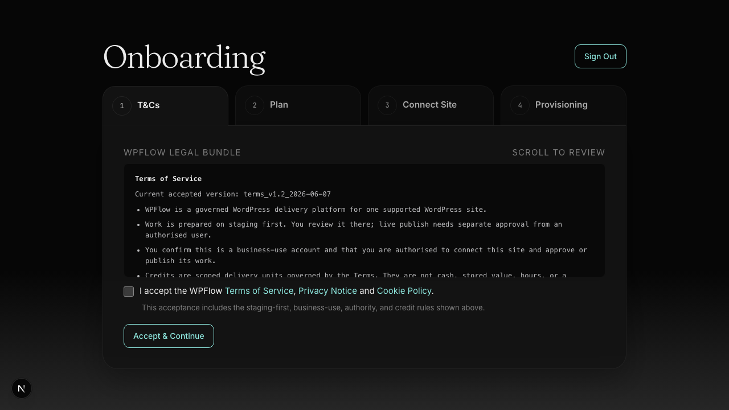The width and height of the screenshot is (729, 410).
Task: Click the 'You confirm this is a business-use' bullet
Action: [x=366, y=255]
